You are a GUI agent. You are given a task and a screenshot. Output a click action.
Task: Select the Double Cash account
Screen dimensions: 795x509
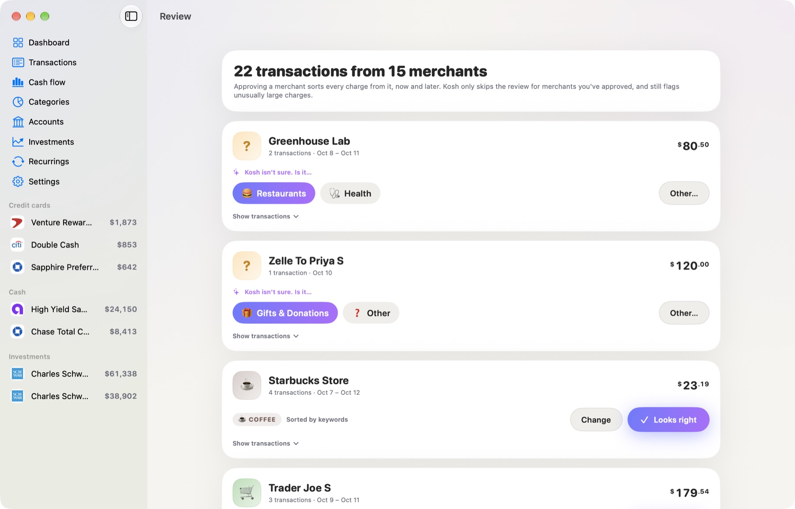pos(73,245)
